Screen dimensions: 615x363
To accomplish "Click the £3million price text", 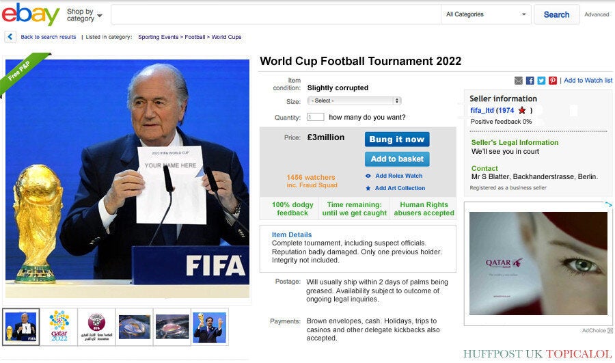I will tap(325, 137).
